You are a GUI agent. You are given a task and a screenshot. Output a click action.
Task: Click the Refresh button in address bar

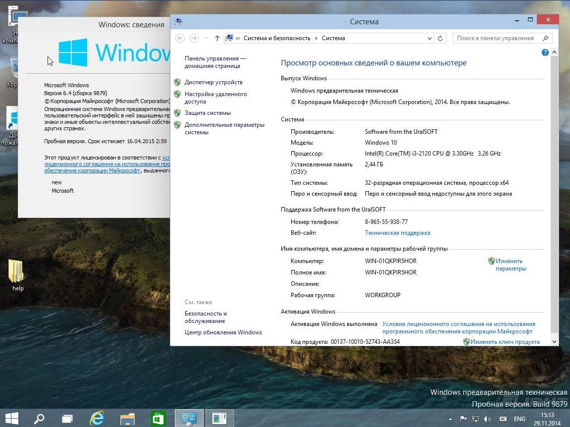[x=440, y=38]
